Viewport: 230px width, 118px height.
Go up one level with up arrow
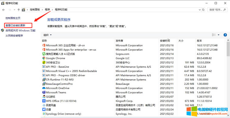(x=19, y=10)
